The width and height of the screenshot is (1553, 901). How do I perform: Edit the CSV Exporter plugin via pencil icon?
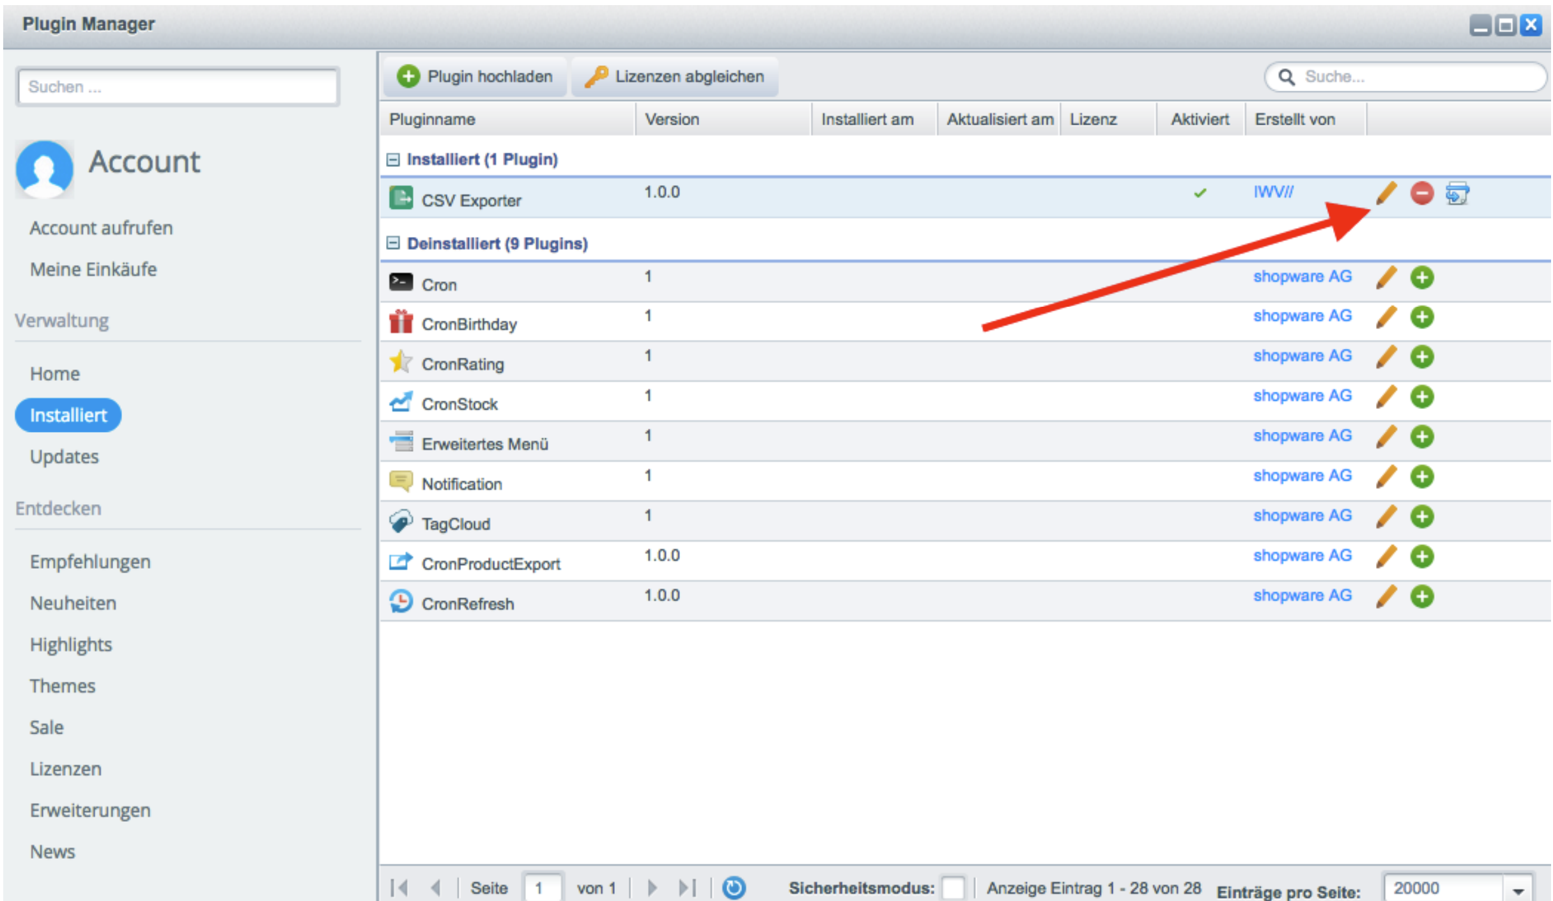point(1386,193)
